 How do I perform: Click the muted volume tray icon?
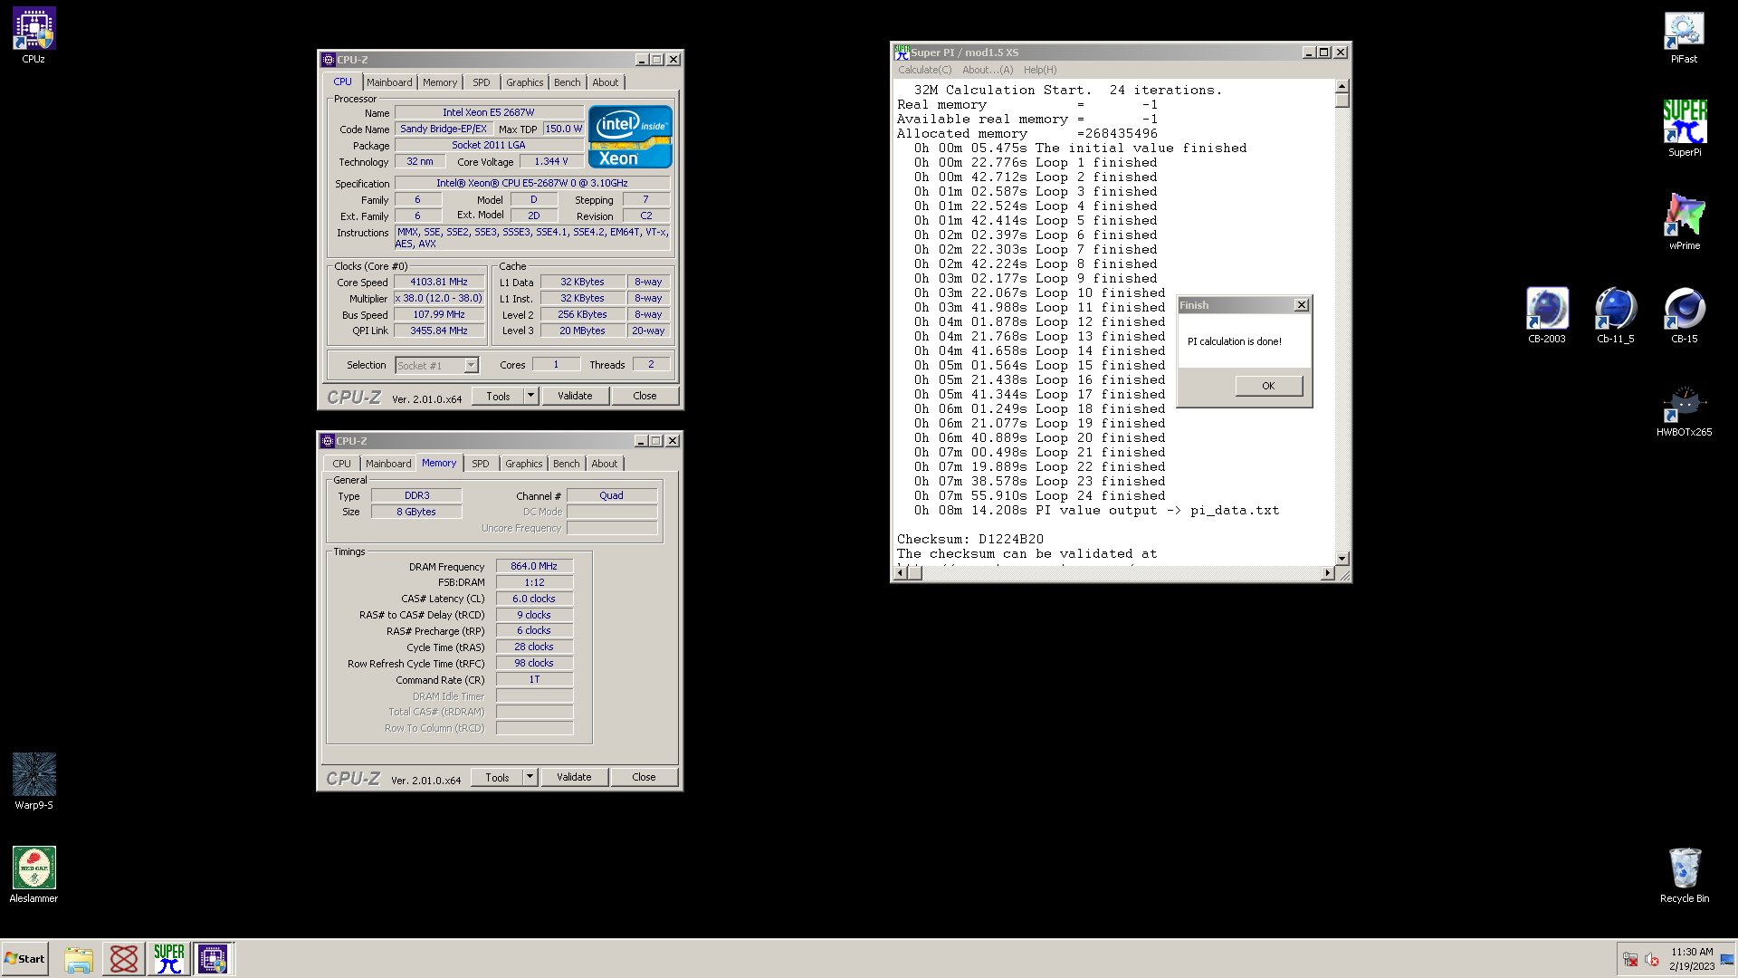click(x=1652, y=960)
